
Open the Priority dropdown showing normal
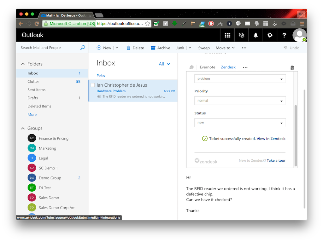pyautogui.click(x=240, y=101)
